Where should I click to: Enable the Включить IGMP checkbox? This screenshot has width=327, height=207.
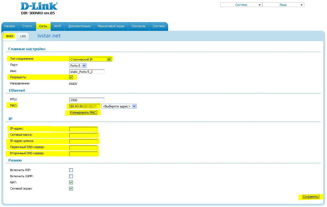coord(71,176)
